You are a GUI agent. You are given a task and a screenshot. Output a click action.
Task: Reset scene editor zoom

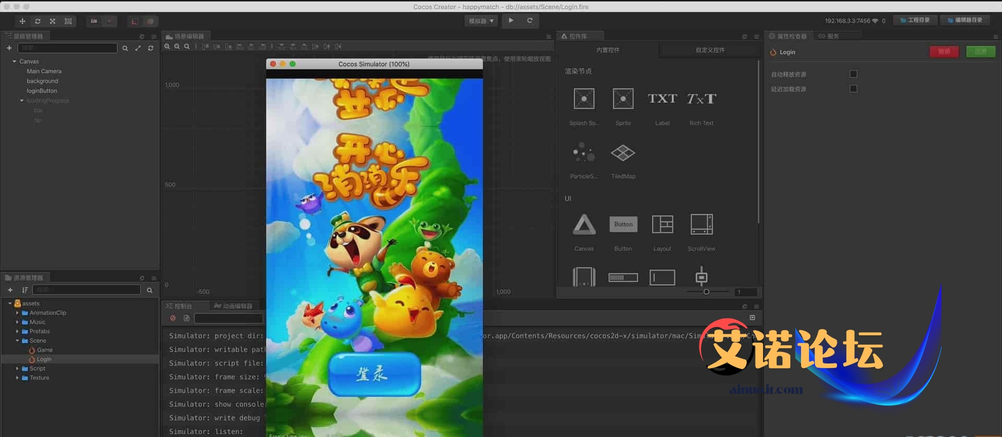pos(187,46)
